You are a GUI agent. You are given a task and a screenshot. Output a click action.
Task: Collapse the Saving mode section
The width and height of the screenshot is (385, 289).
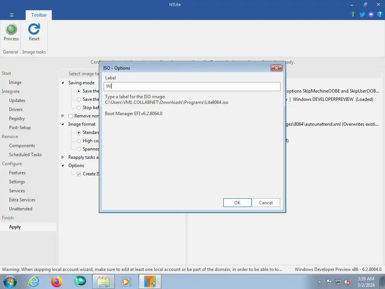pos(63,83)
